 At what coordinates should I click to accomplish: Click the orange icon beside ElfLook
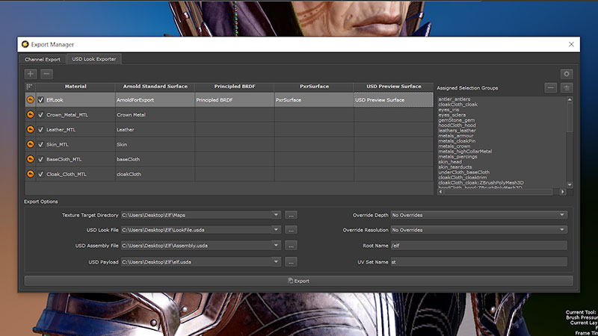(31, 99)
